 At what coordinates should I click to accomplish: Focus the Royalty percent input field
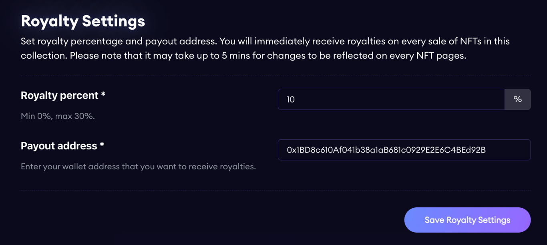[x=391, y=99]
